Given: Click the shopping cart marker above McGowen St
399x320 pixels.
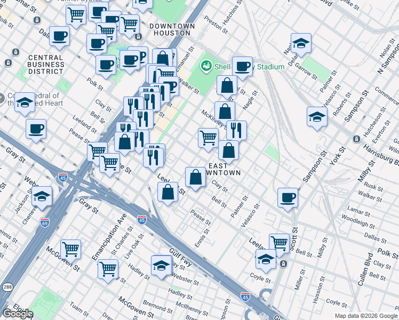Looking at the screenshot, I should click(71, 251).
